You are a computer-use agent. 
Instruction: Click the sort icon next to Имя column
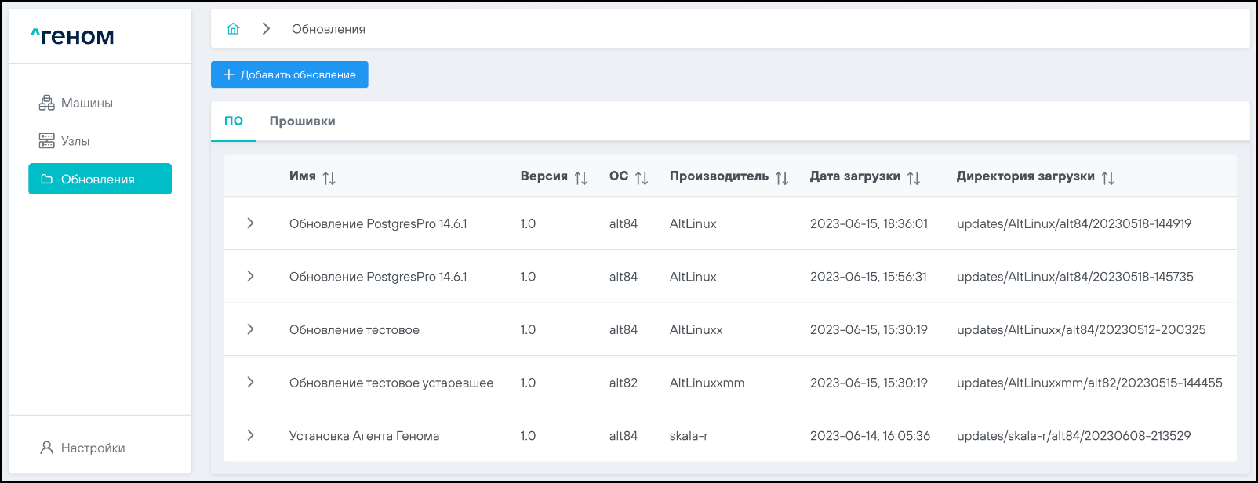click(329, 178)
